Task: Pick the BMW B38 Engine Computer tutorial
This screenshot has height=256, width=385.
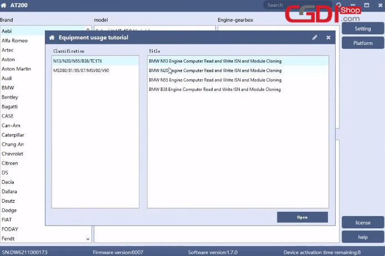Action: pyautogui.click(x=215, y=89)
